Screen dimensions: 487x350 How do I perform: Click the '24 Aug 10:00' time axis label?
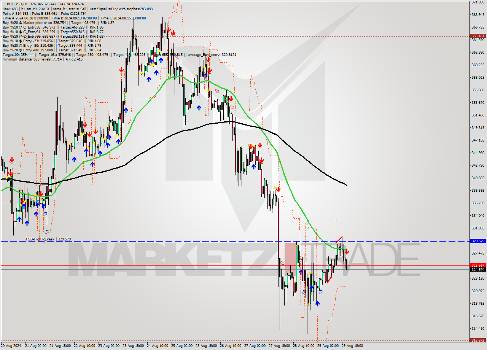pyautogui.click(x=157, y=346)
